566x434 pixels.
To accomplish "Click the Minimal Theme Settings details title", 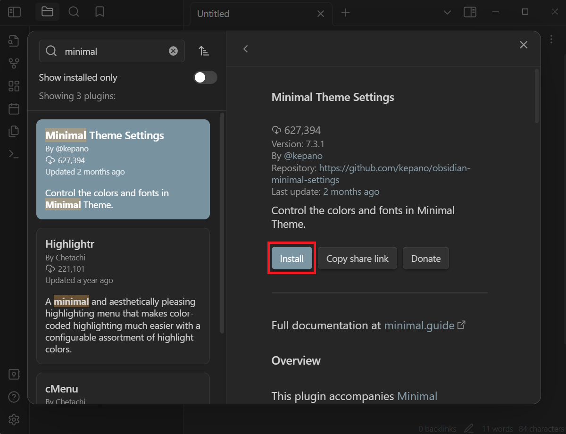I will tap(333, 97).
